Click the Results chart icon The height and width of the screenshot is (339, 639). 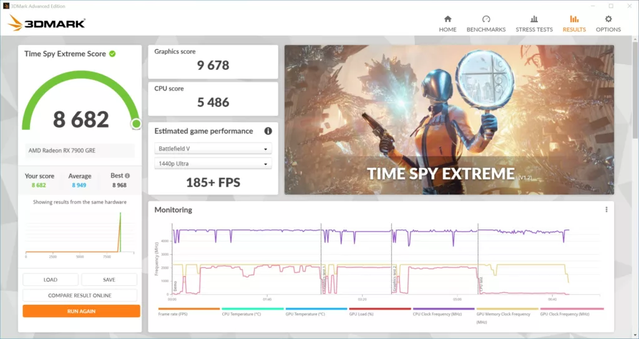(574, 19)
